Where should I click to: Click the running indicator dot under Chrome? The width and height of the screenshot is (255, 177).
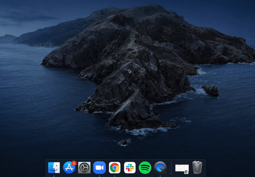(x=114, y=174)
